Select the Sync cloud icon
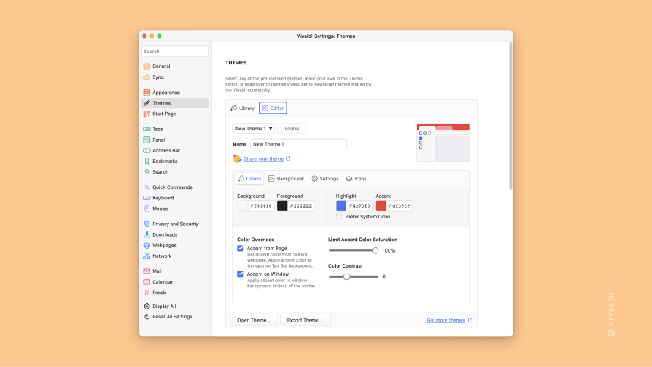The height and width of the screenshot is (367, 652). tap(147, 77)
